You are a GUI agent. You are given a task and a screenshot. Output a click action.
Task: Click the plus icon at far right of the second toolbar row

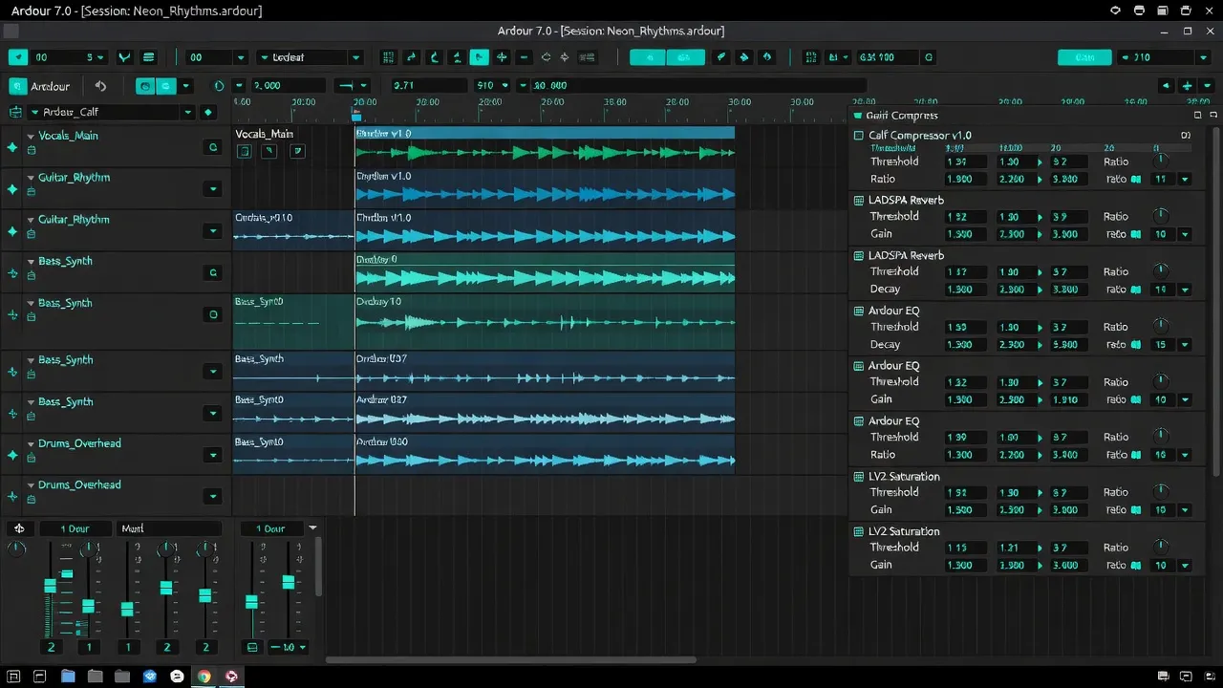[1187, 86]
